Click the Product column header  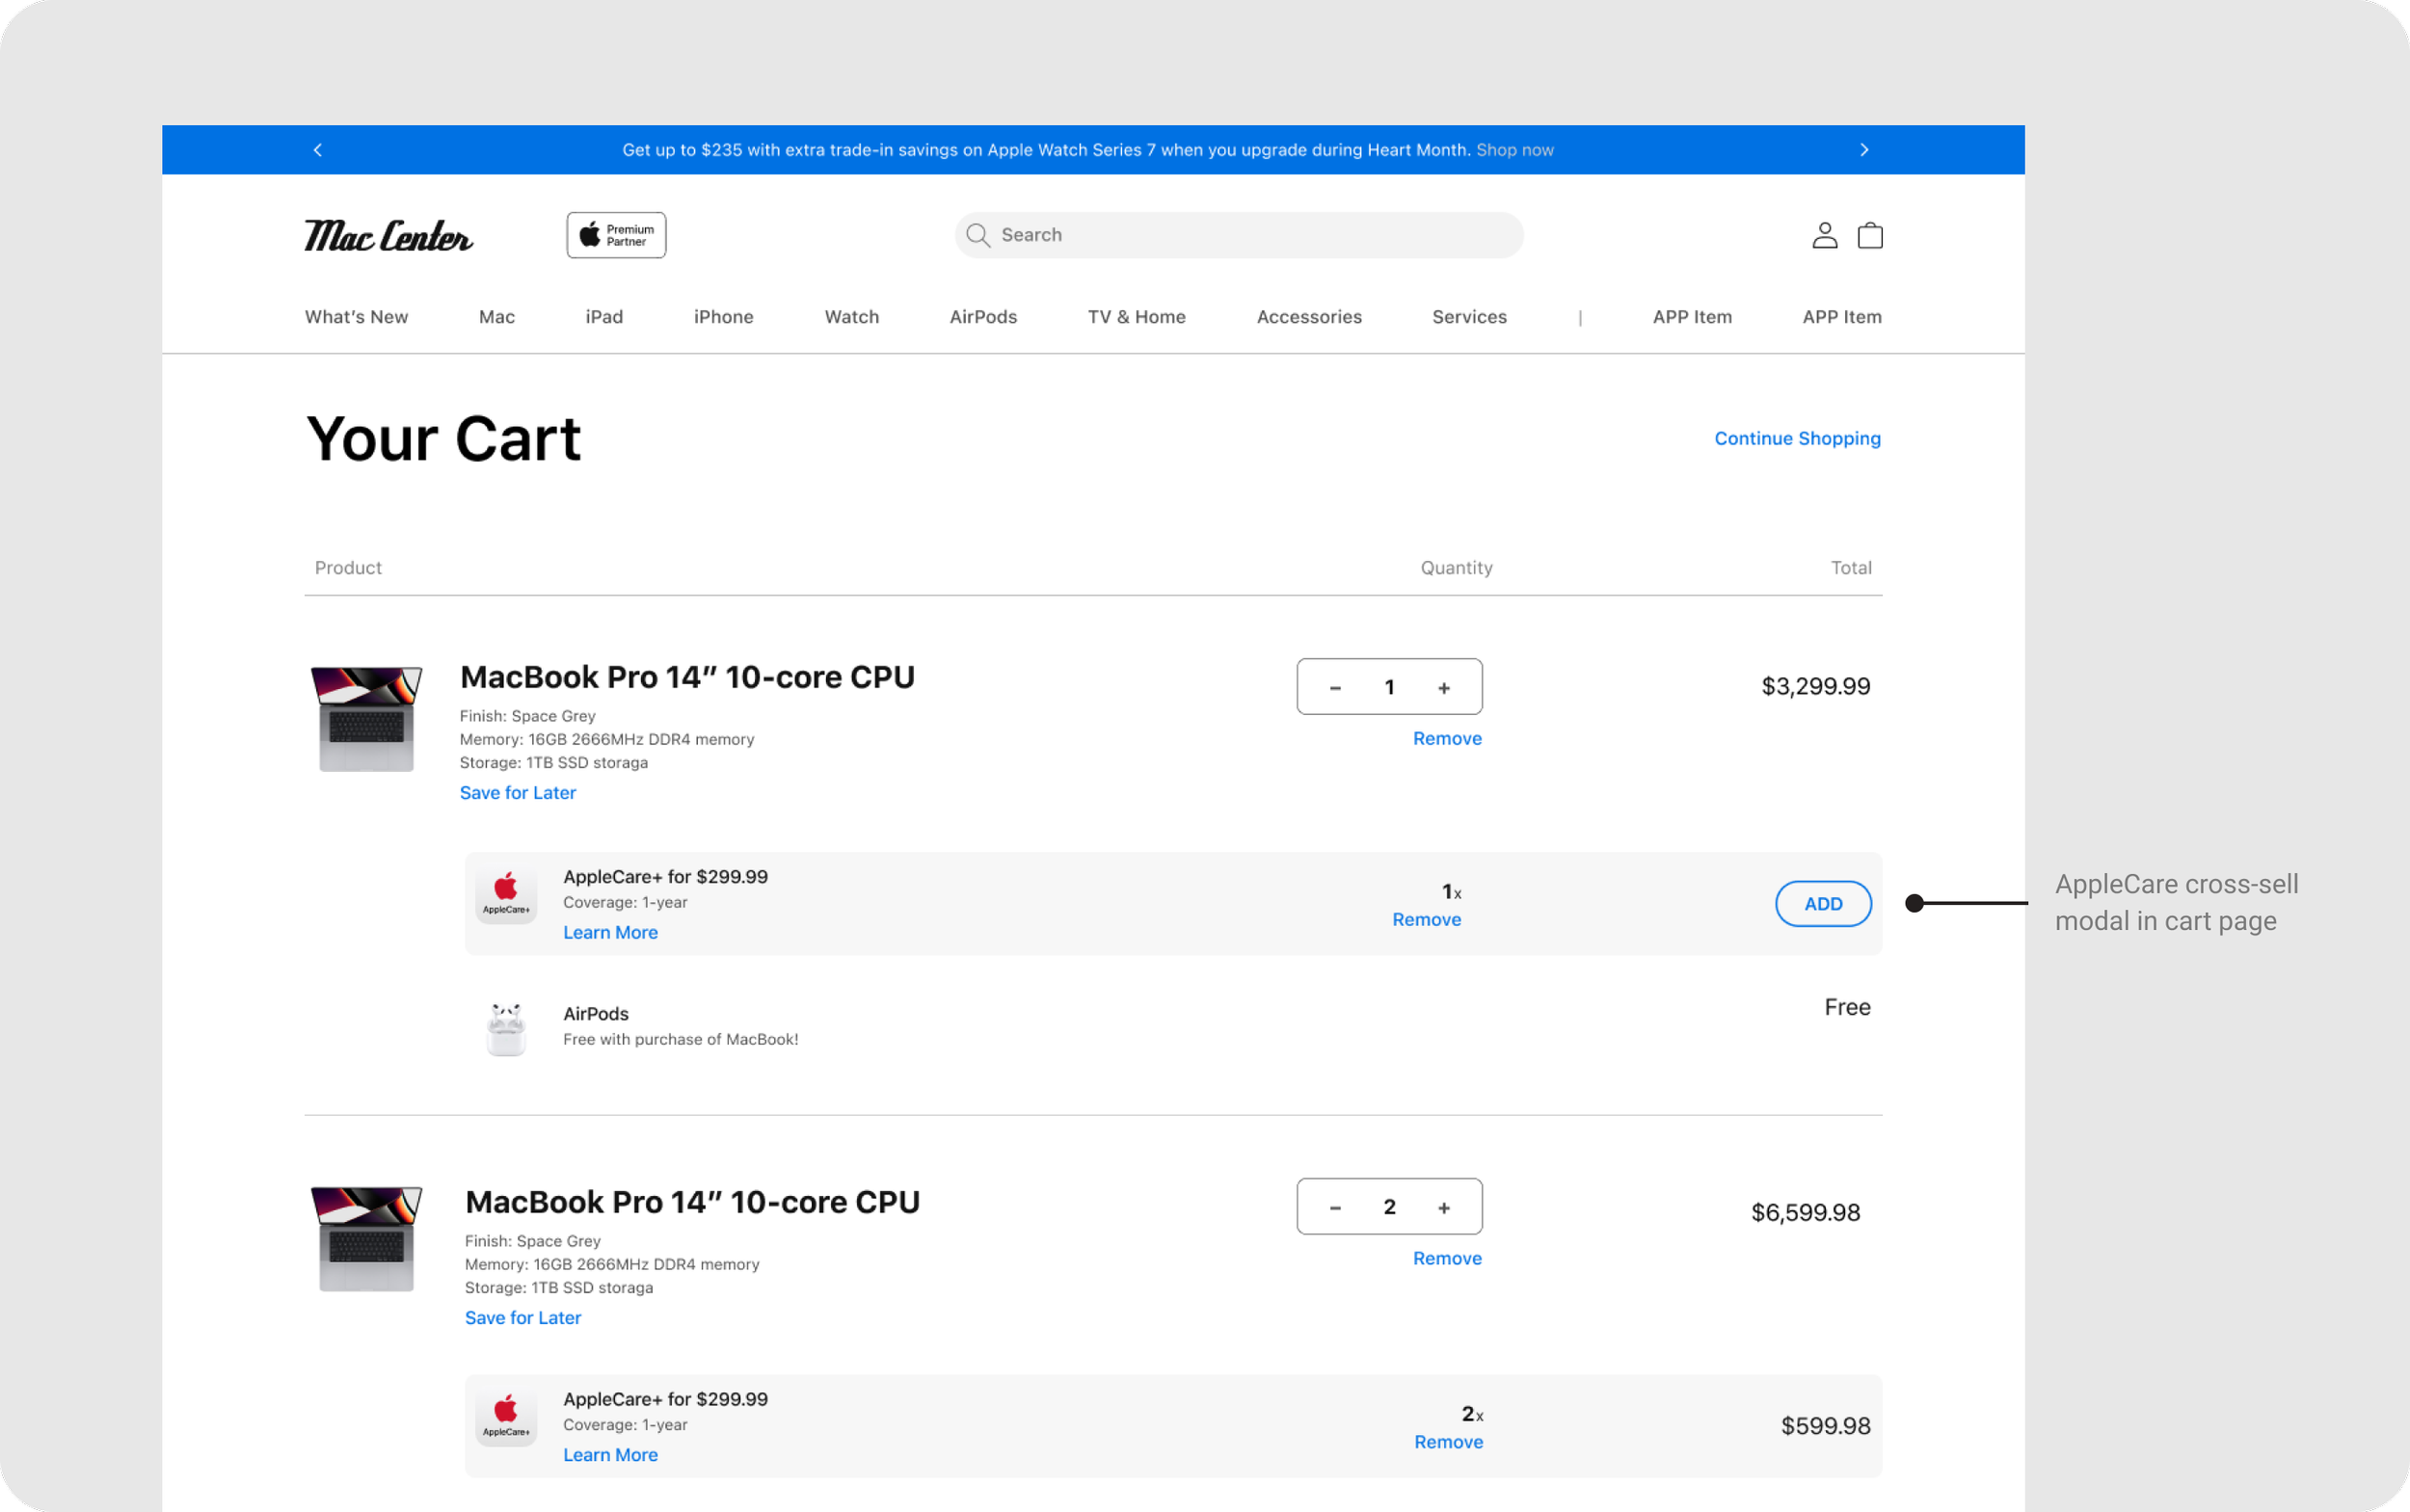pos(348,568)
